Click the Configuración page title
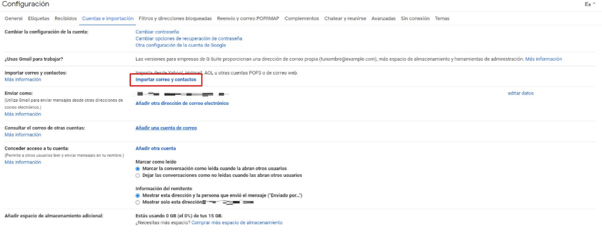Image resolution: width=602 pixels, height=235 pixels. coord(26,4)
